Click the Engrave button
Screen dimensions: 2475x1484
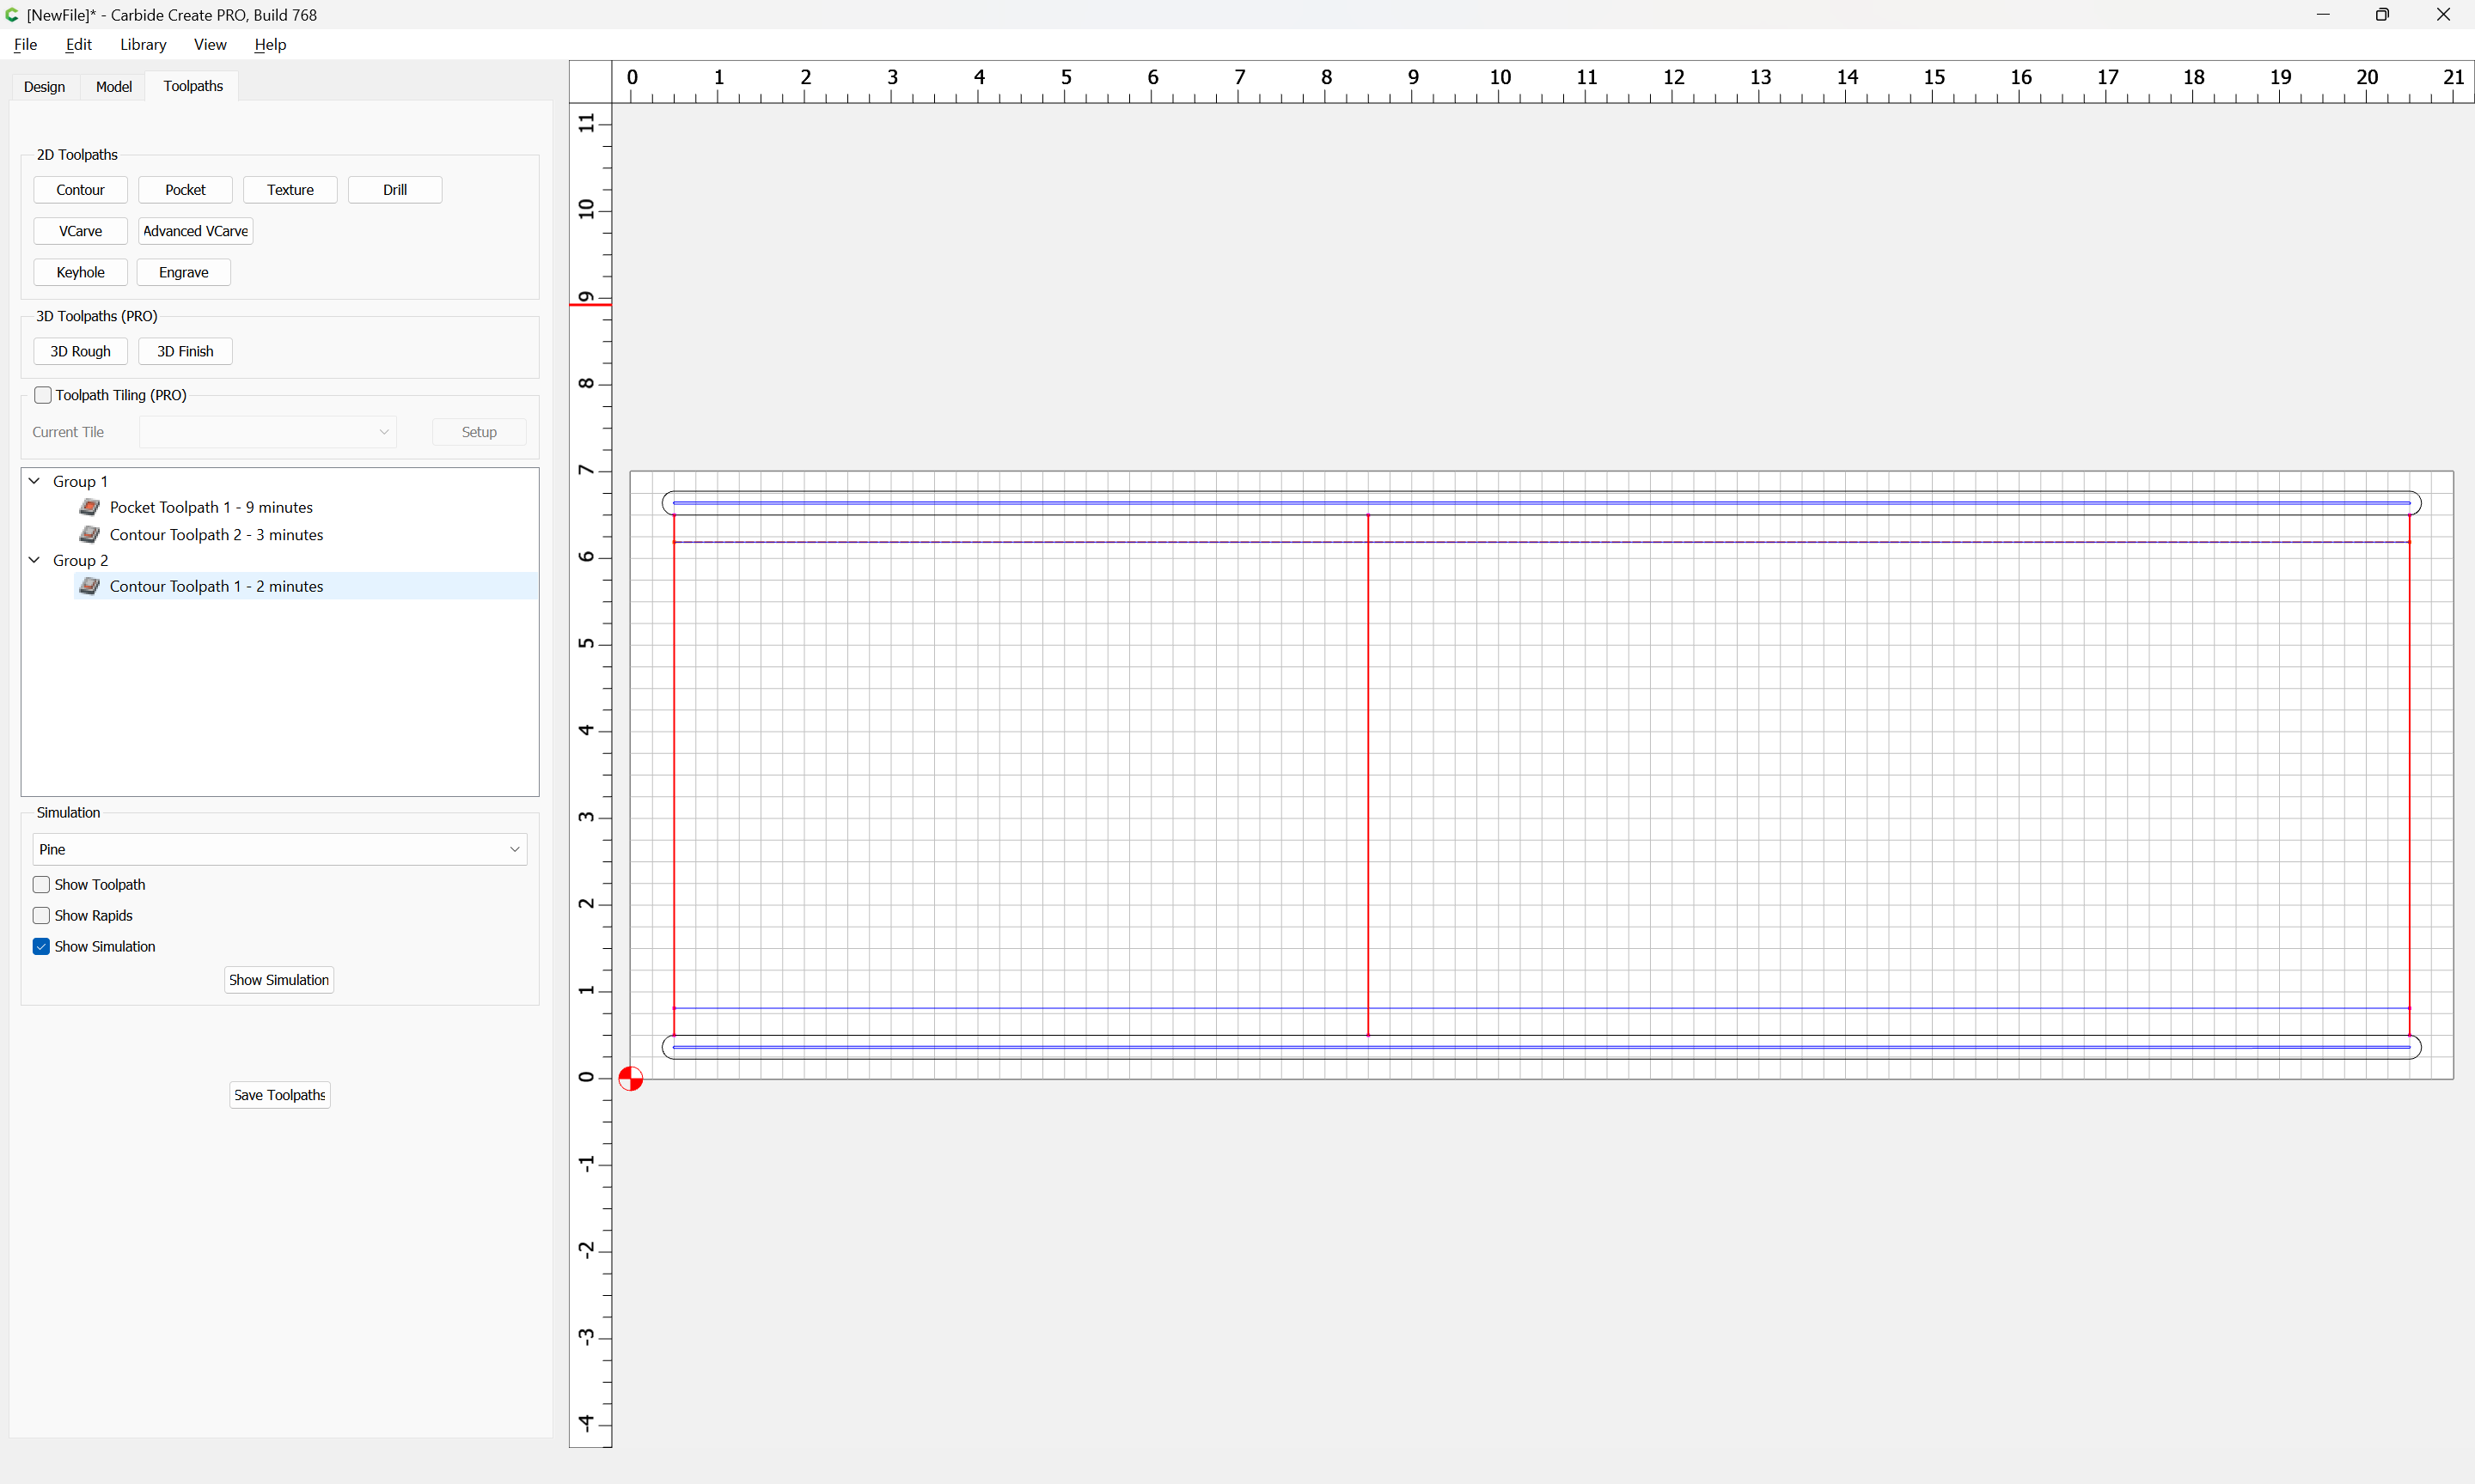[x=184, y=272]
